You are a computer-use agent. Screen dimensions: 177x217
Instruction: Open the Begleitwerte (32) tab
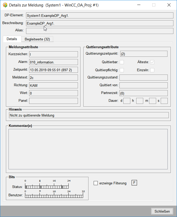click(37, 39)
